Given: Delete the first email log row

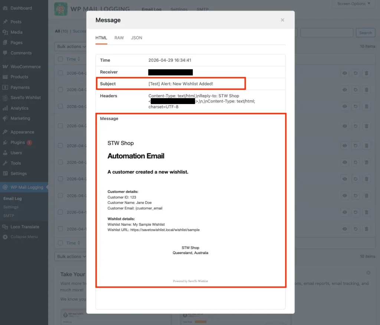Looking at the screenshot, I should click(x=366, y=73).
